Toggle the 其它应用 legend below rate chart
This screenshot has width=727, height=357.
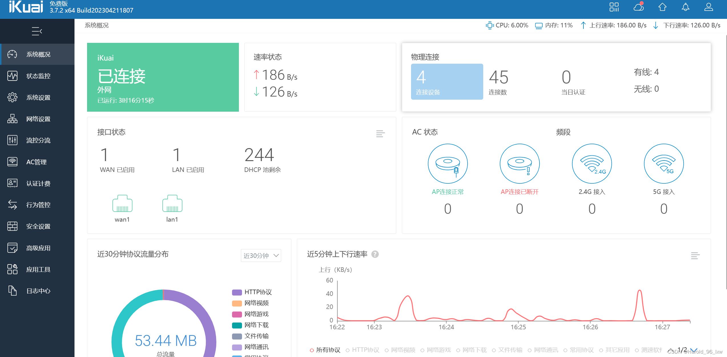point(614,350)
